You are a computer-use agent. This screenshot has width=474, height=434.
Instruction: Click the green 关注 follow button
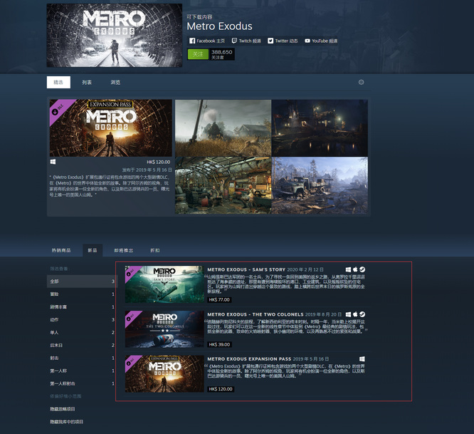[x=198, y=53]
